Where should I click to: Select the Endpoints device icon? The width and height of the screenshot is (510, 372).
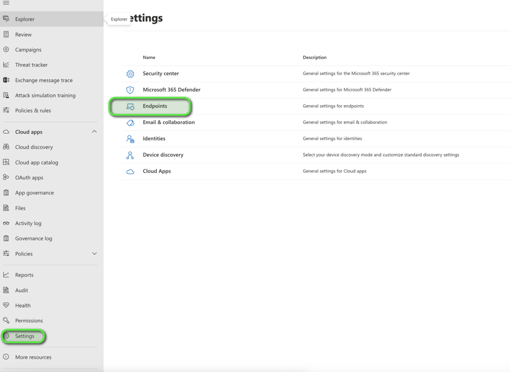click(x=130, y=106)
